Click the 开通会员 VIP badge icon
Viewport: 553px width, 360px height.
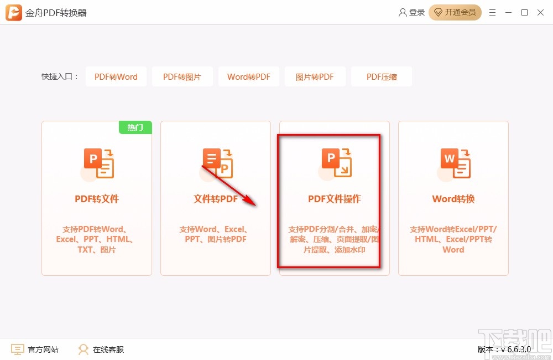tap(440, 12)
